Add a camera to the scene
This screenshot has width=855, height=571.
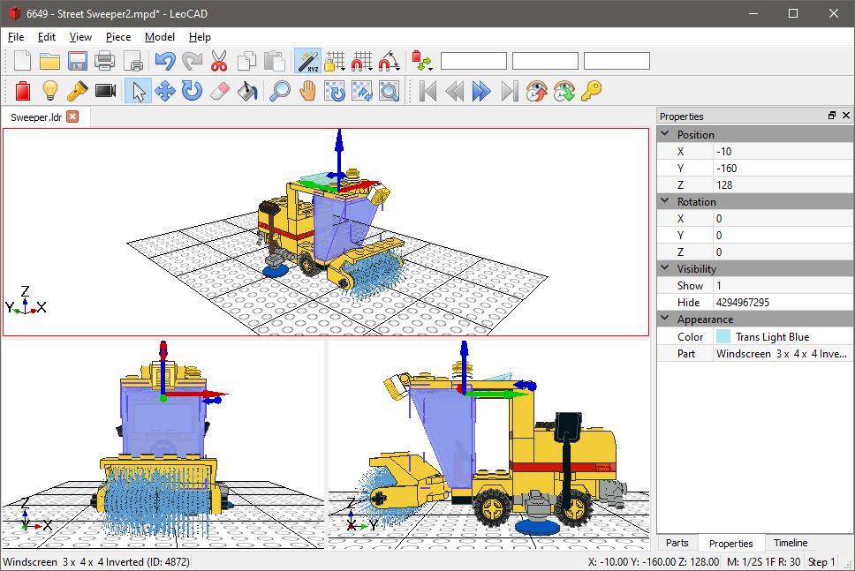point(105,90)
